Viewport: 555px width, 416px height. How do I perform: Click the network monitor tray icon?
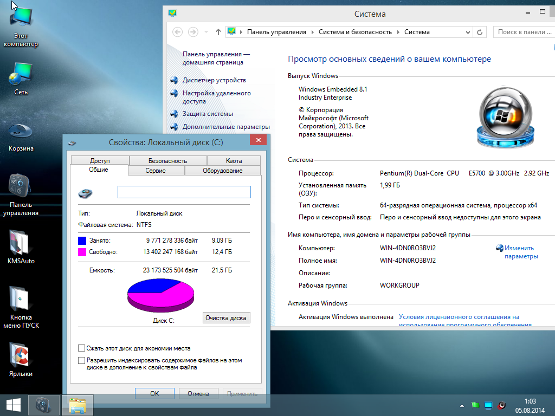click(488, 405)
